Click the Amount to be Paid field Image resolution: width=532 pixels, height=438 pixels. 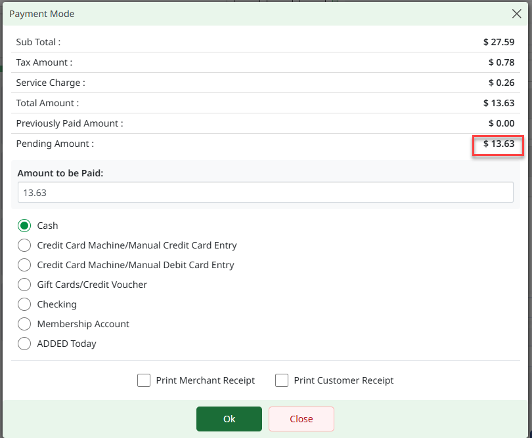(x=265, y=193)
